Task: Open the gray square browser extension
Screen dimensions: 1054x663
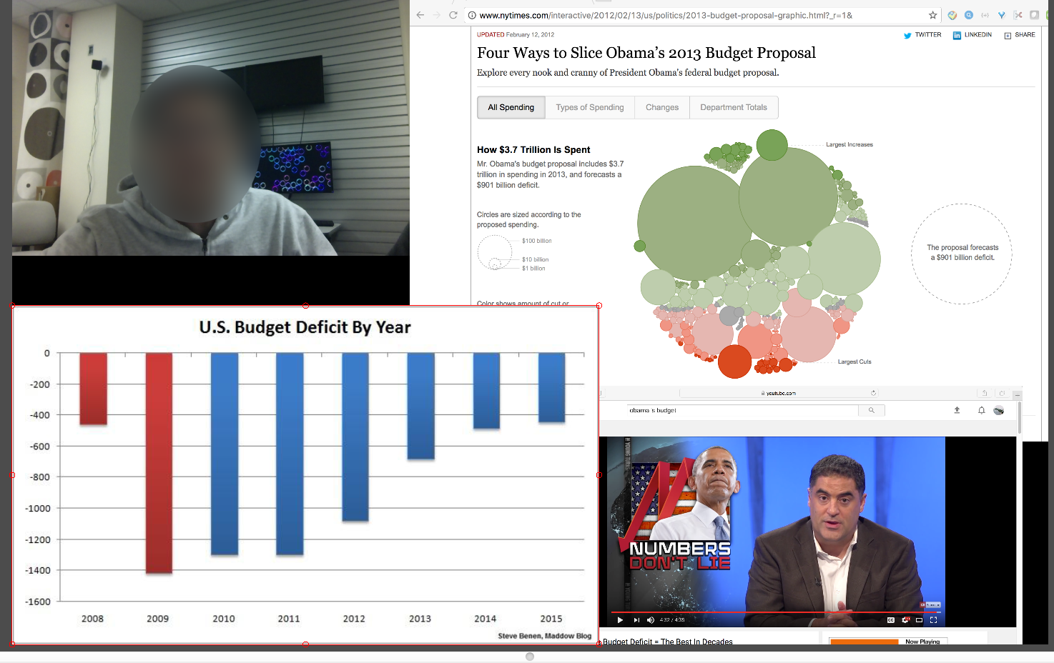Action: pyautogui.click(x=1034, y=15)
